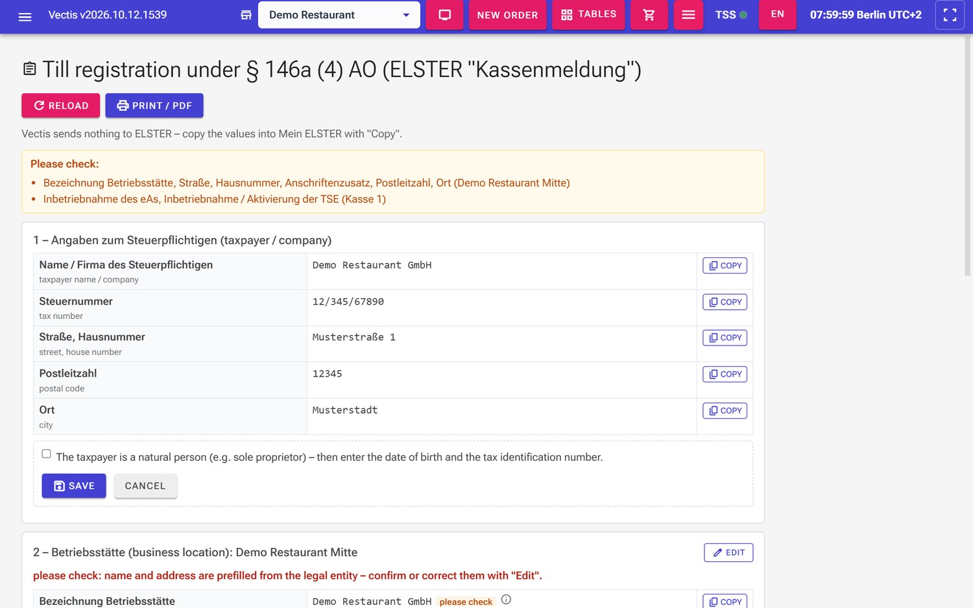The image size is (973, 608).
Task: Click info icon next to please check
Action: (x=506, y=600)
